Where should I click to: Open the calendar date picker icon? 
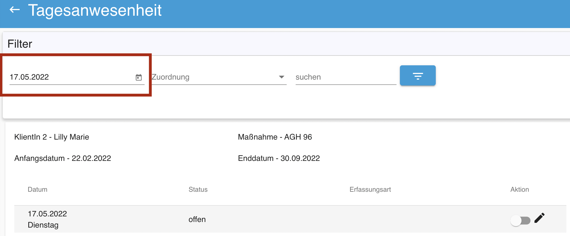(x=139, y=77)
